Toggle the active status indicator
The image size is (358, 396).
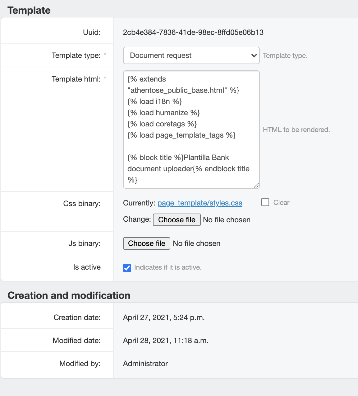pyautogui.click(x=127, y=268)
